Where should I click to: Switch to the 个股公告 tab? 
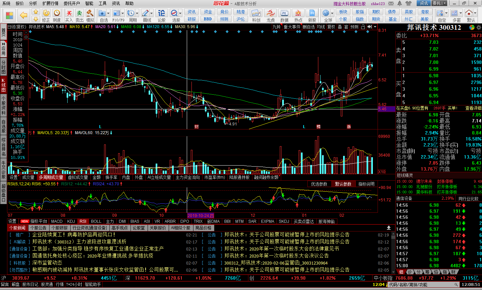(x=38, y=228)
